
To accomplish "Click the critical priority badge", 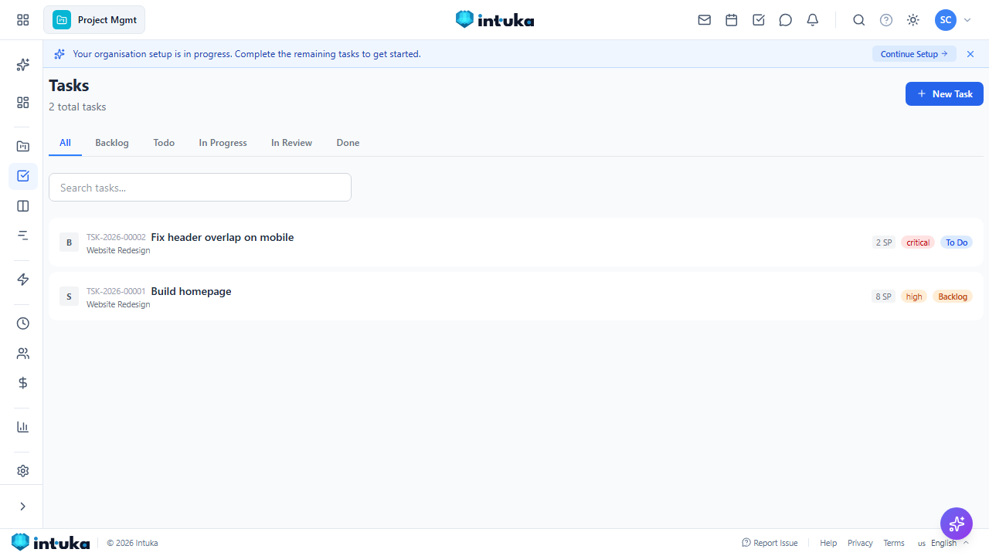I will (918, 242).
